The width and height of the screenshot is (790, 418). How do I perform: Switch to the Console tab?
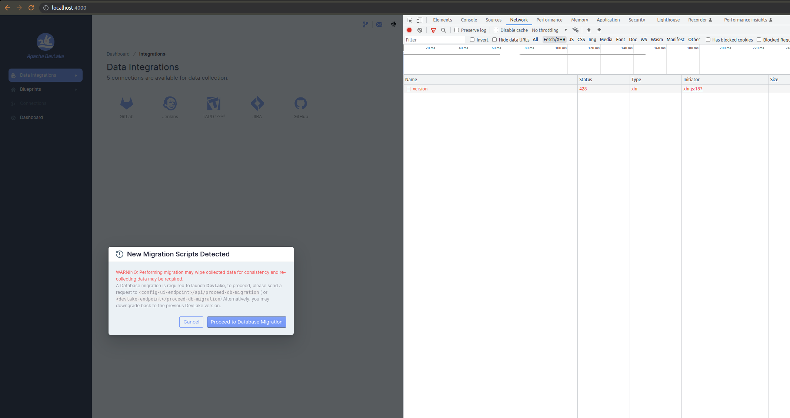pyautogui.click(x=469, y=20)
